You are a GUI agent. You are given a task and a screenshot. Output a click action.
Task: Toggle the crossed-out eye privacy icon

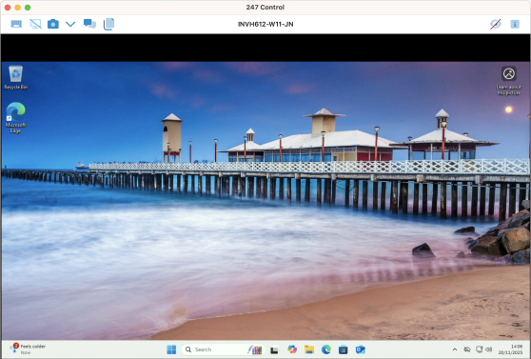(496, 24)
